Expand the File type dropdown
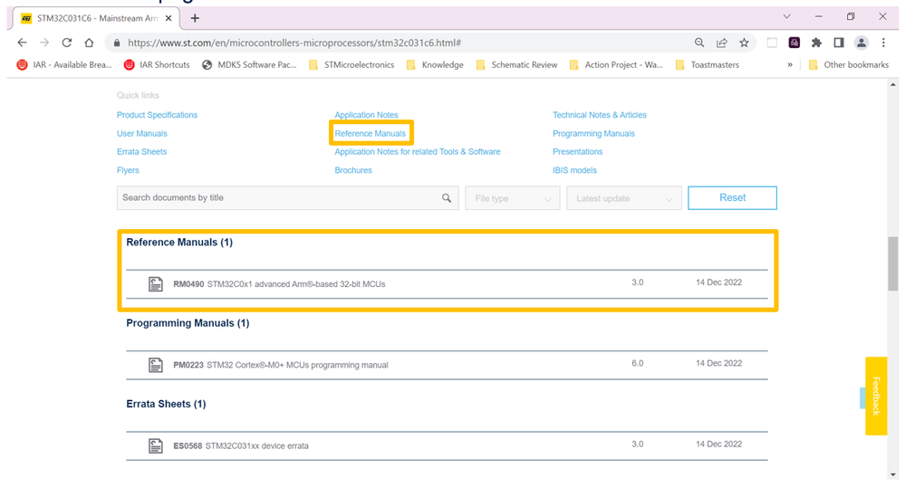The height and width of the screenshot is (488, 905). click(513, 198)
